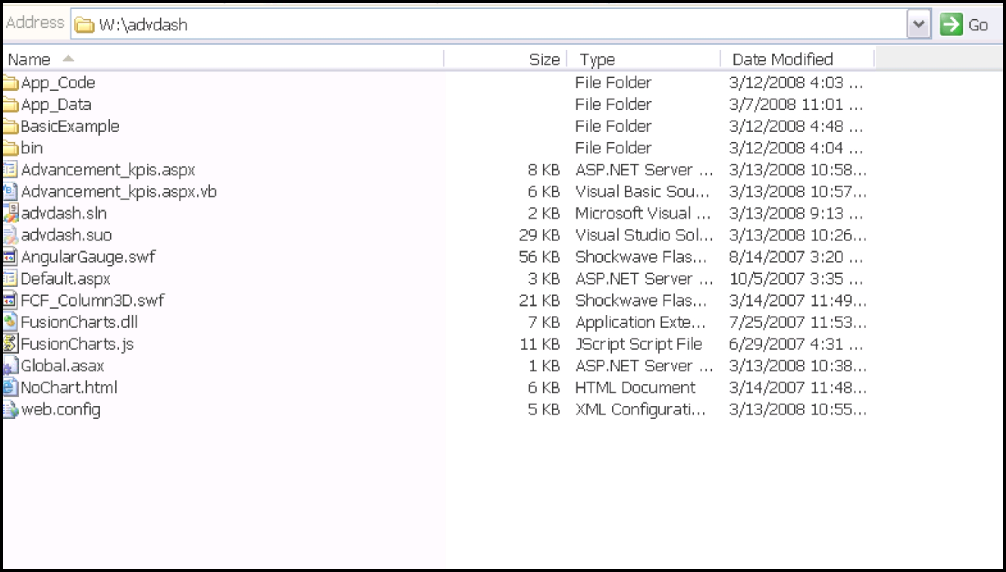Viewport: 1006px width, 572px height.
Task: Click the App_Code folder icon
Action: click(x=11, y=83)
